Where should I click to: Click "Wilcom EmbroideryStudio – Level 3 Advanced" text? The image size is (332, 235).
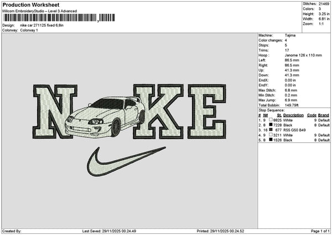40,11
